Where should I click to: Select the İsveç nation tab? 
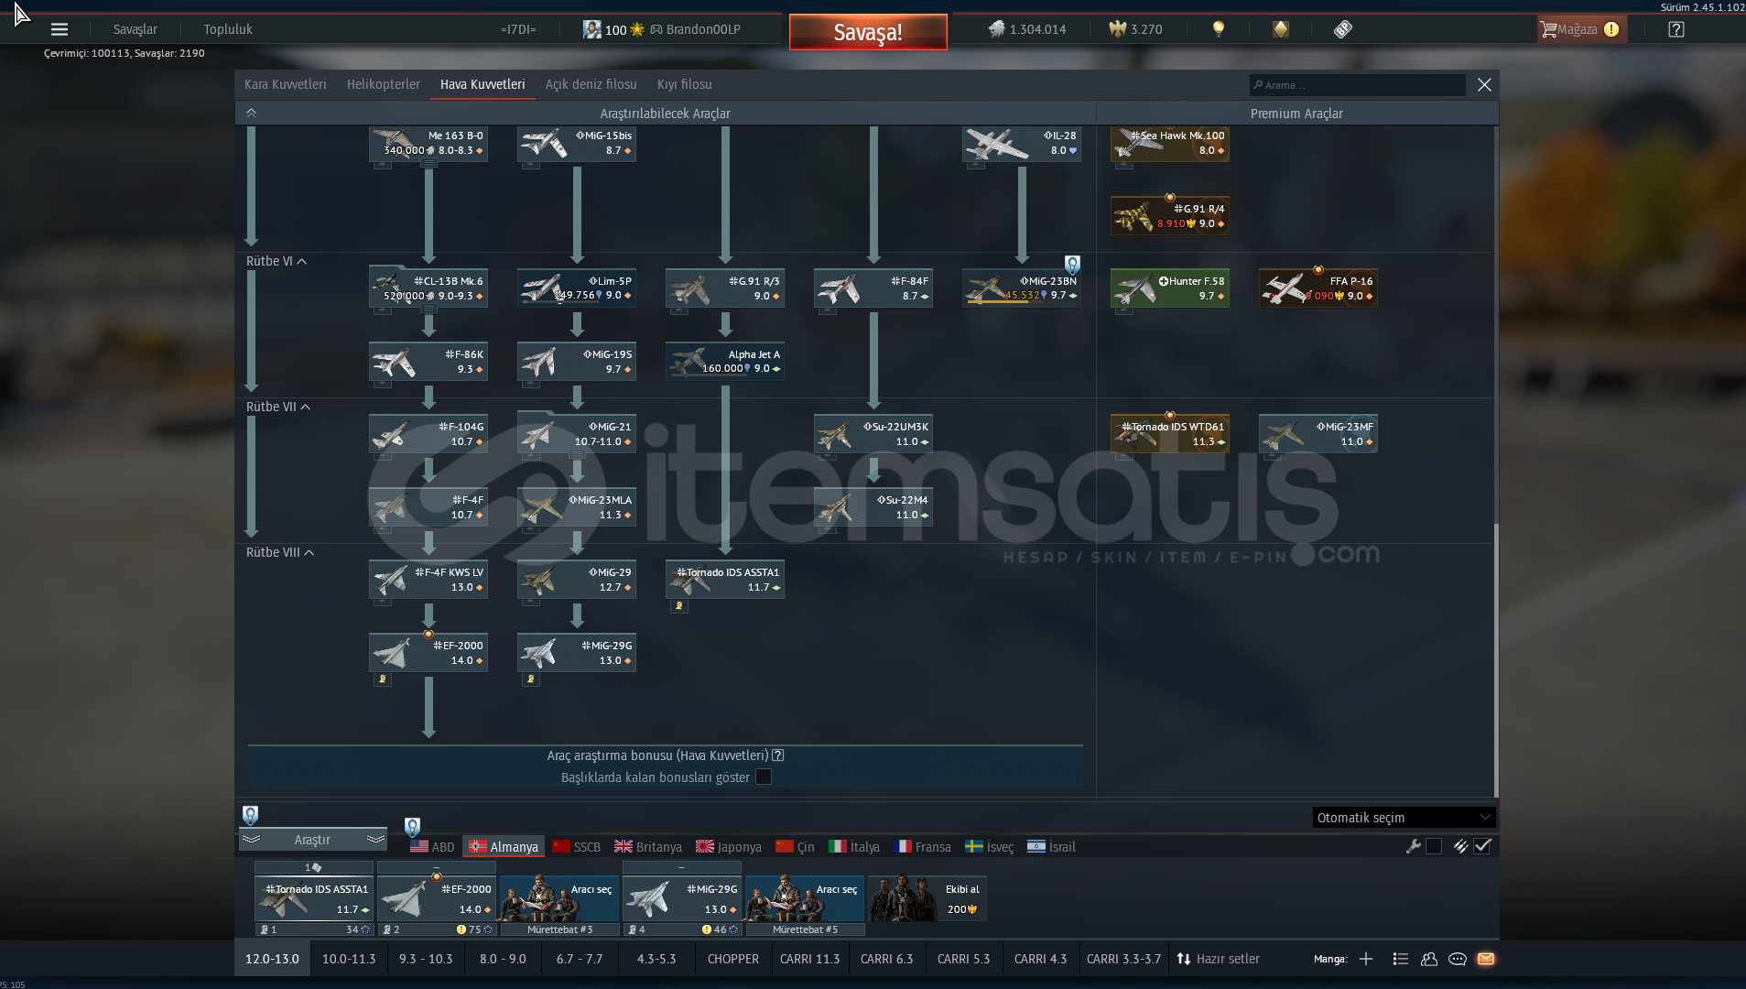[990, 847]
